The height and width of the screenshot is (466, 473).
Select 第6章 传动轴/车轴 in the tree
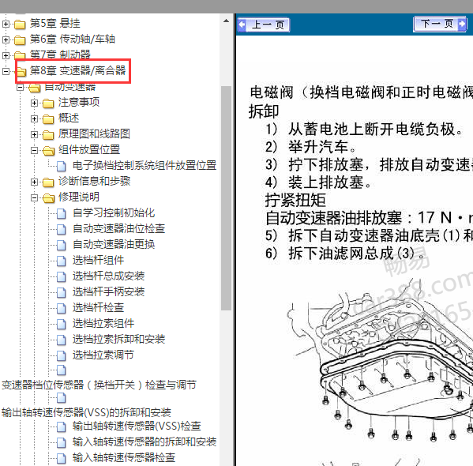[73, 39]
